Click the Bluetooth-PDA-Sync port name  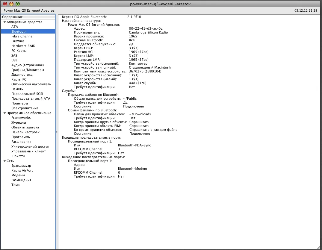click(x=134, y=145)
